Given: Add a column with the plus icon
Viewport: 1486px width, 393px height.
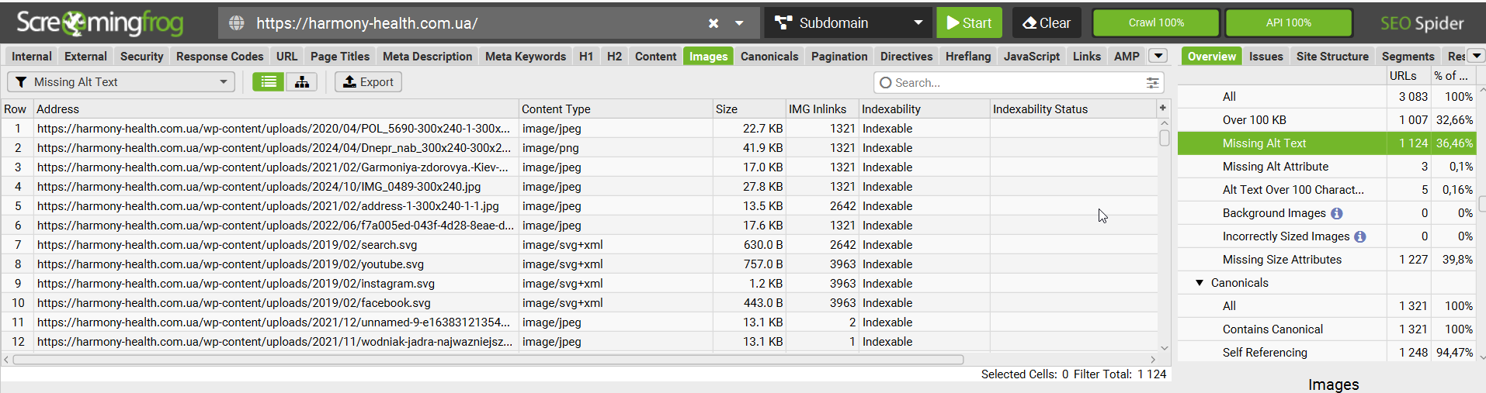Looking at the screenshot, I should 1163,108.
